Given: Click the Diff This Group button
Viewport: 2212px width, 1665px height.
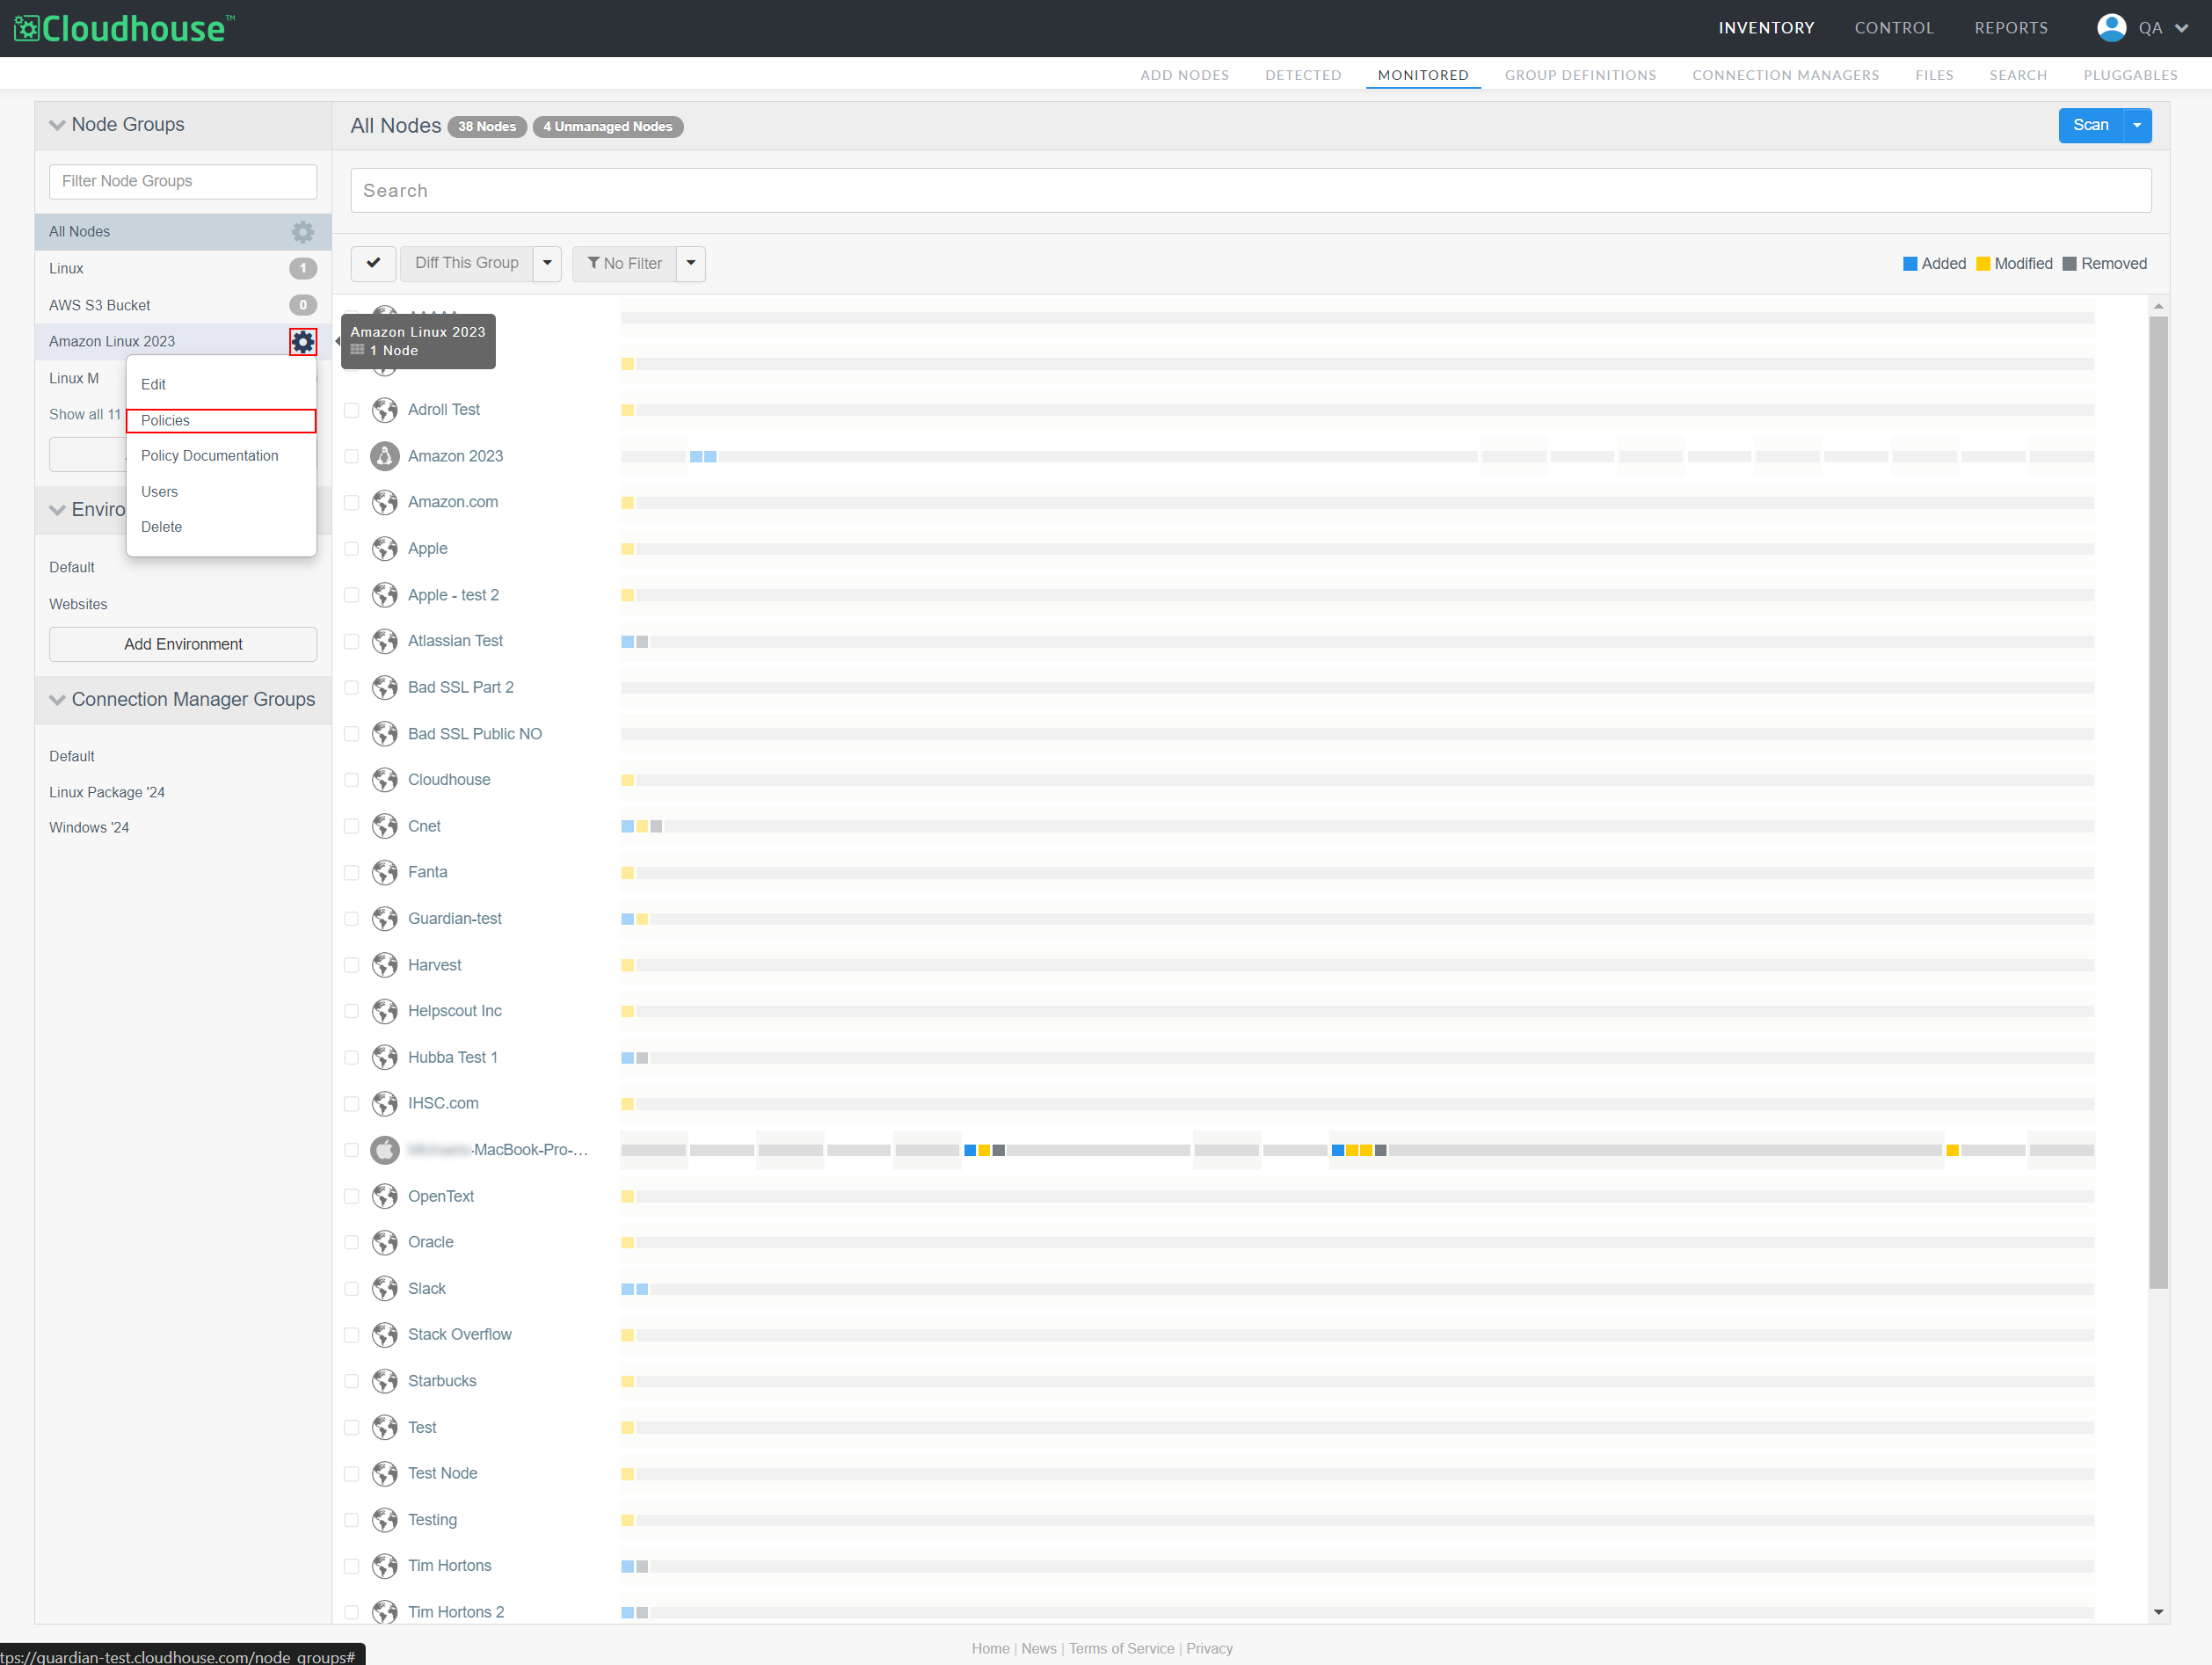Looking at the screenshot, I should 467,264.
